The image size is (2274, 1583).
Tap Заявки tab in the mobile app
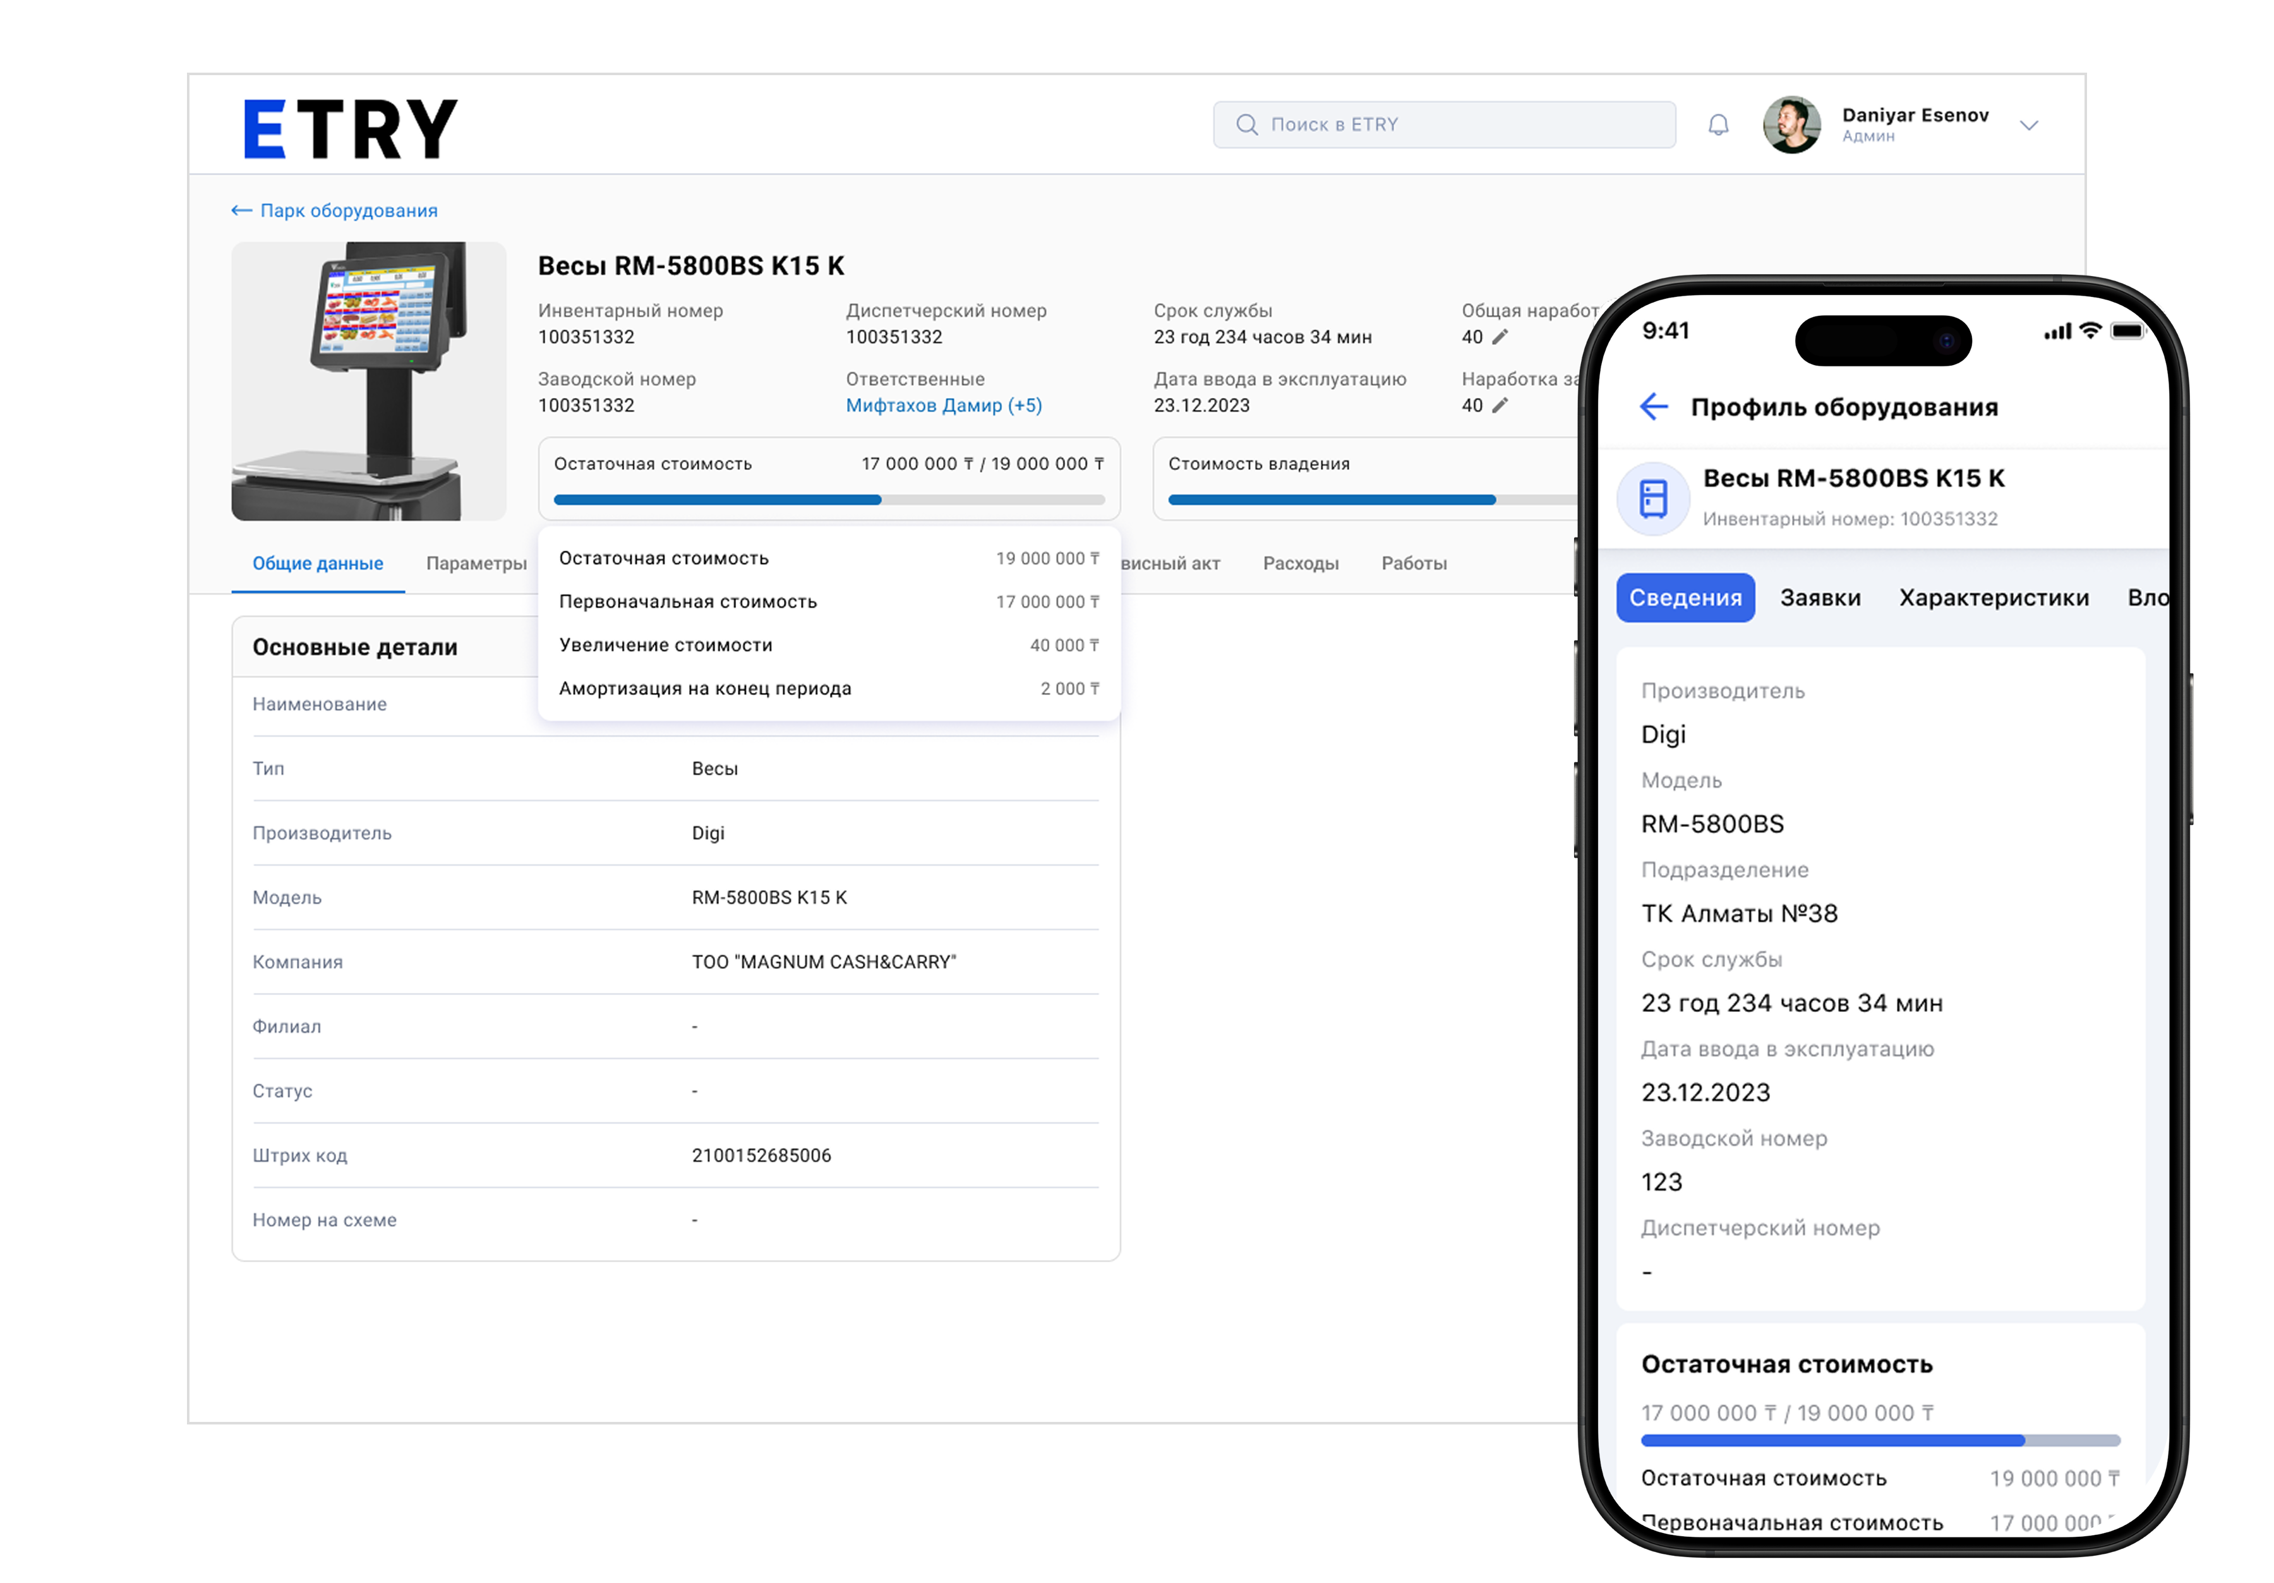tap(1819, 598)
